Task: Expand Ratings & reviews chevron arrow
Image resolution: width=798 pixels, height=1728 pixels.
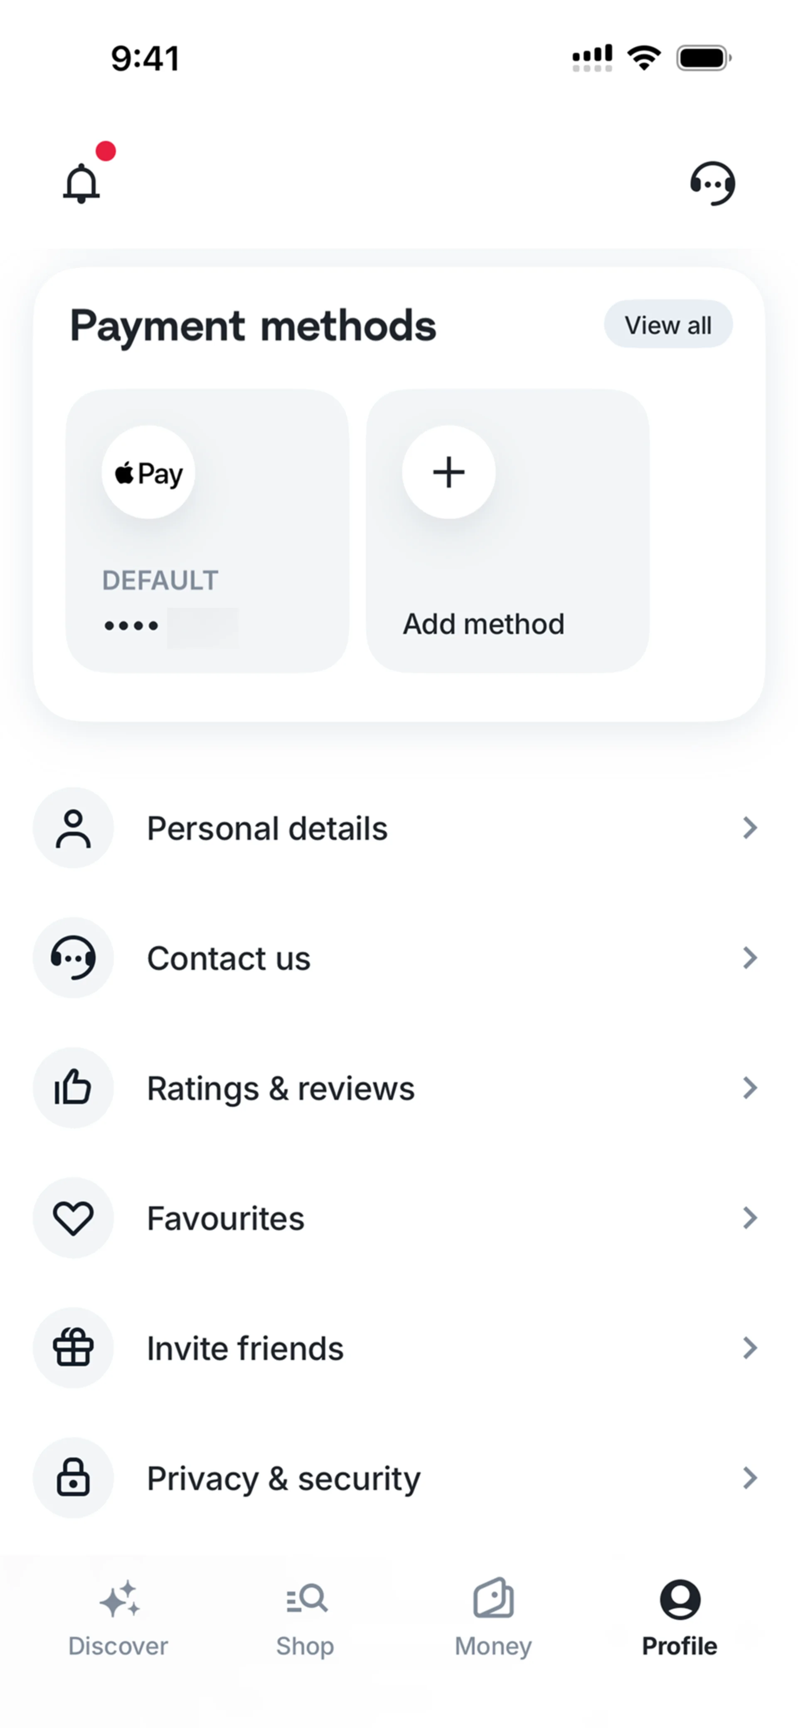Action: (x=750, y=1088)
